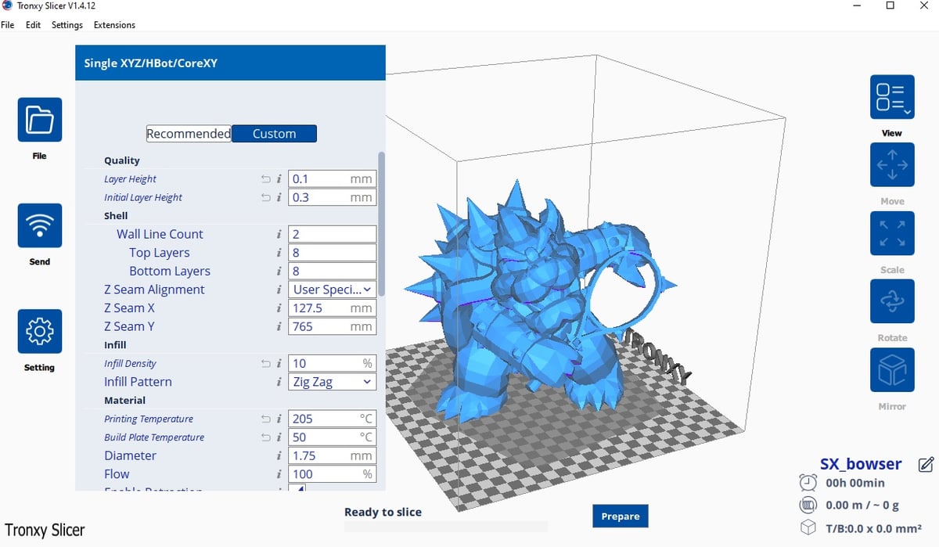Screen dimensions: 939x547
Task: Select the Scale tool
Action: click(892, 232)
